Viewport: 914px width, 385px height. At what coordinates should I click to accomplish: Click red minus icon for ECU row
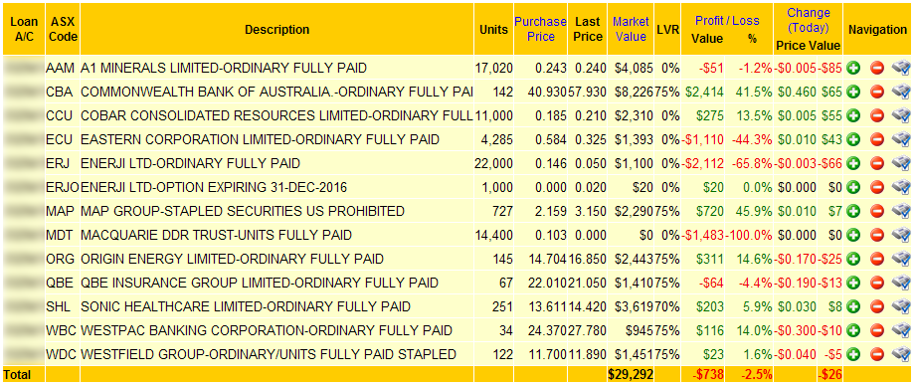[x=877, y=140]
